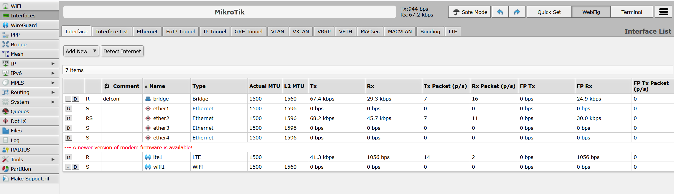Go to PPP in the sidebar
This screenshot has width=674, height=194.
coord(29,35)
